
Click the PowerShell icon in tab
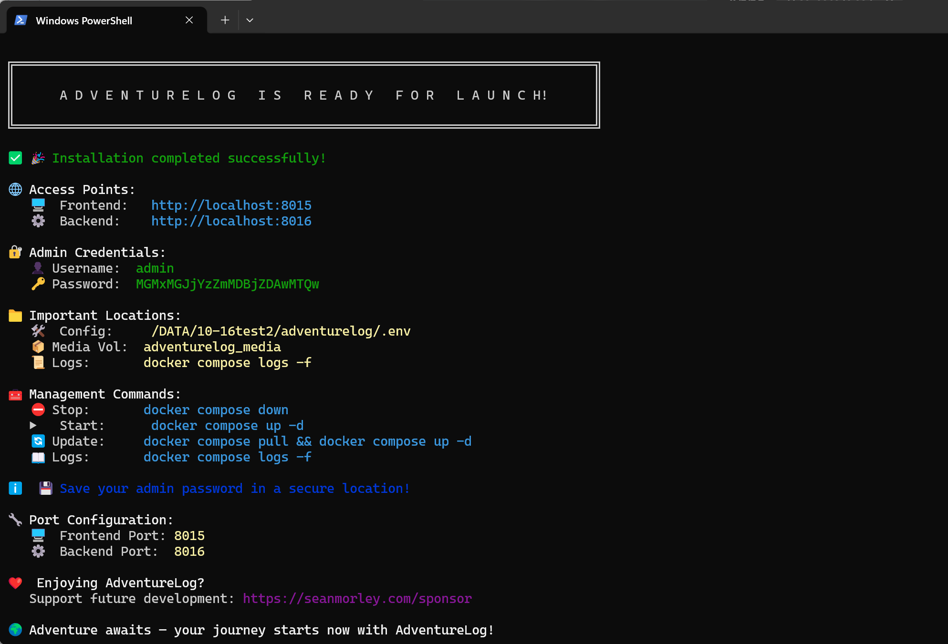pos(21,20)
